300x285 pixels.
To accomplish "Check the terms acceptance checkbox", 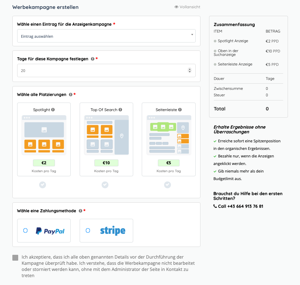I will point(15,258).
